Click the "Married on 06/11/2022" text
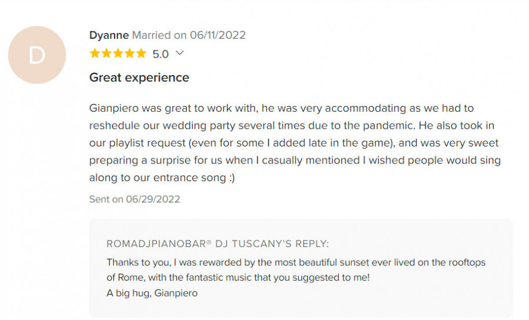 point(189,35)
